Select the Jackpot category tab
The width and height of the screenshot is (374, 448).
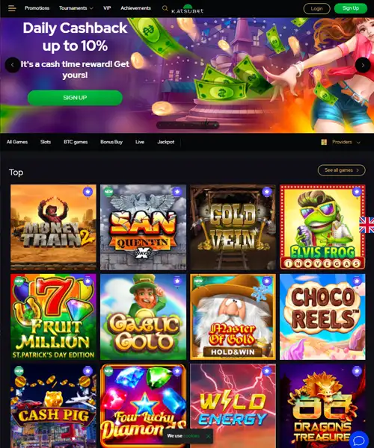[165, 142]
